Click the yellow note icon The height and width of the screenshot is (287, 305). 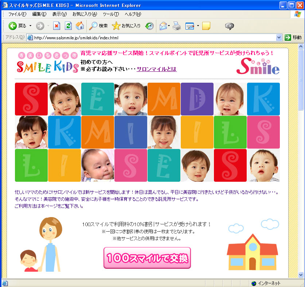coord(206,26)
